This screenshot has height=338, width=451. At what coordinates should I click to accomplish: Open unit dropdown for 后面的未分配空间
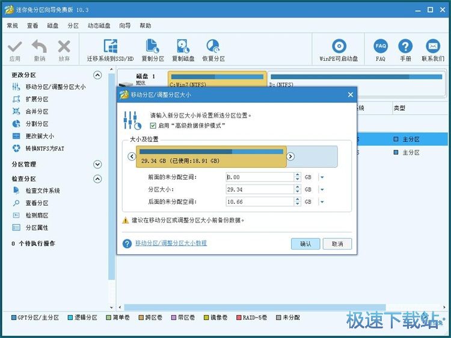(x=322, y=202)
